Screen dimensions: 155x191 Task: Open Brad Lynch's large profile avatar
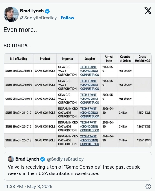pyautogui.click(x=11, y=14)
